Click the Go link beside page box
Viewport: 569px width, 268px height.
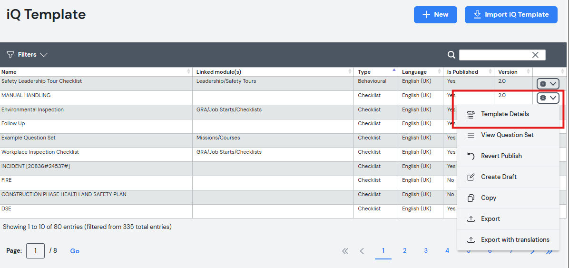click(75, 251)
